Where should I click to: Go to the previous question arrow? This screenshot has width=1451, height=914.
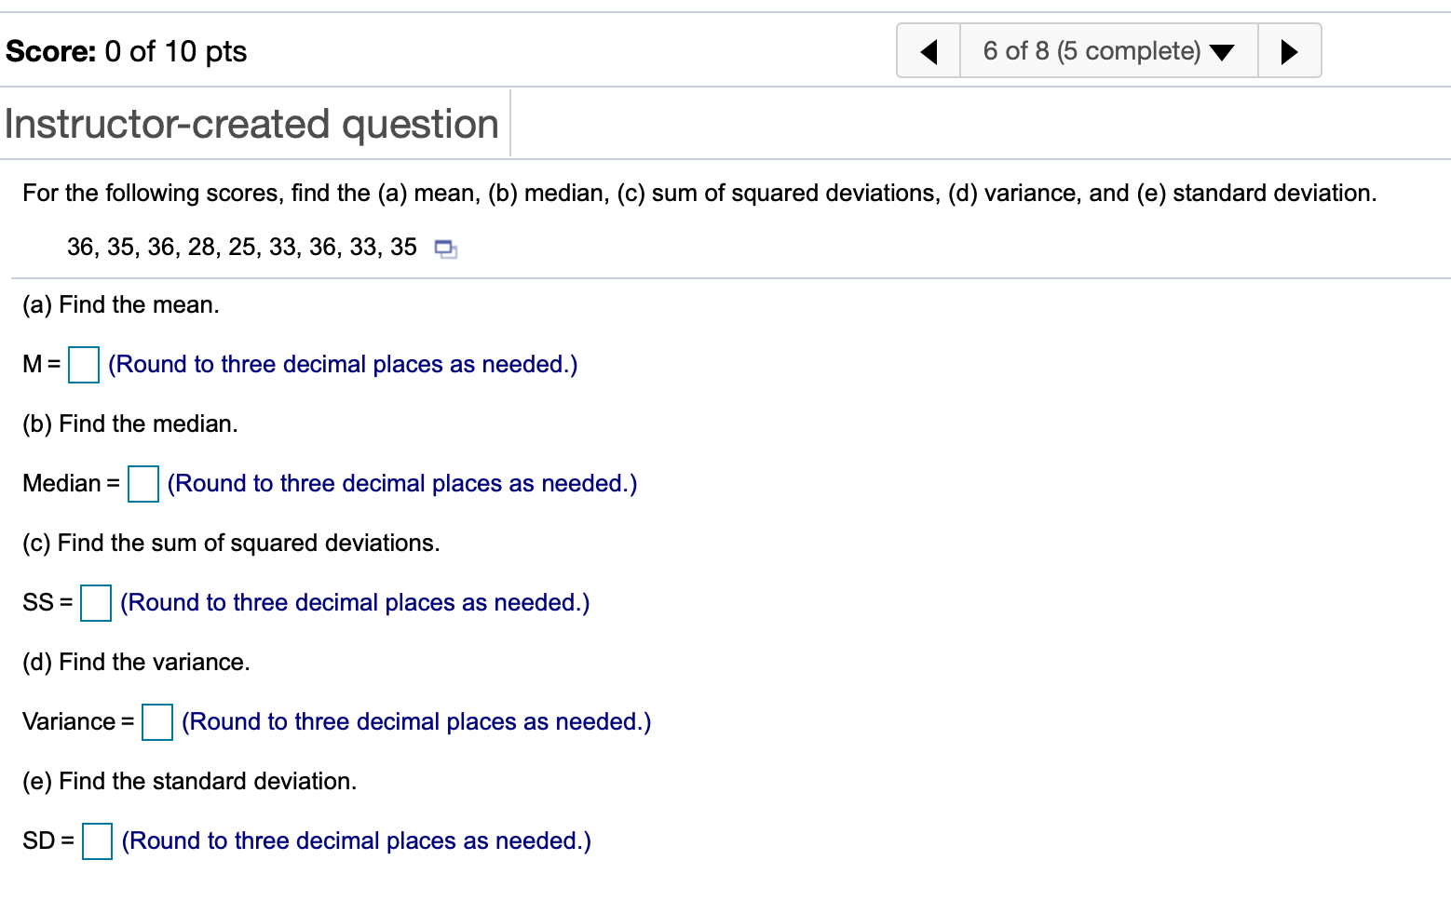pos(929,51)
